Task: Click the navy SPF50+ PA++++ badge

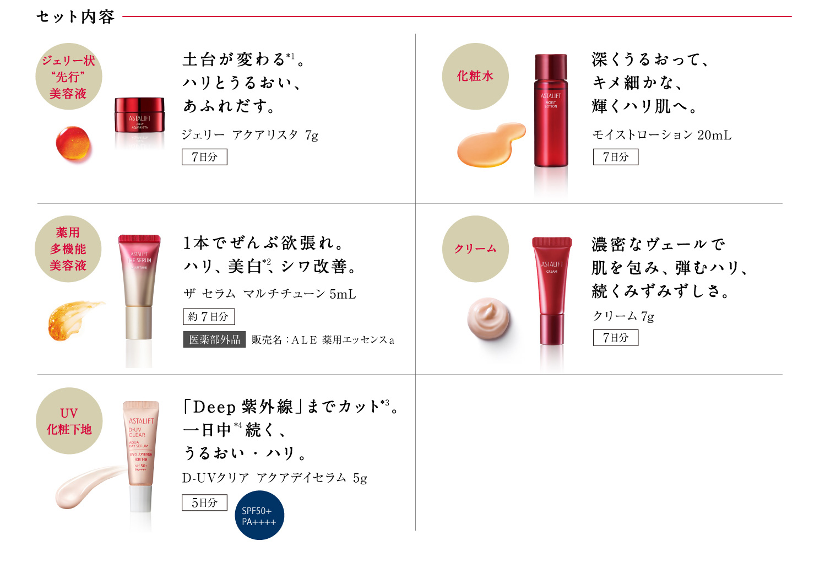Action: (x=259, y=515)
